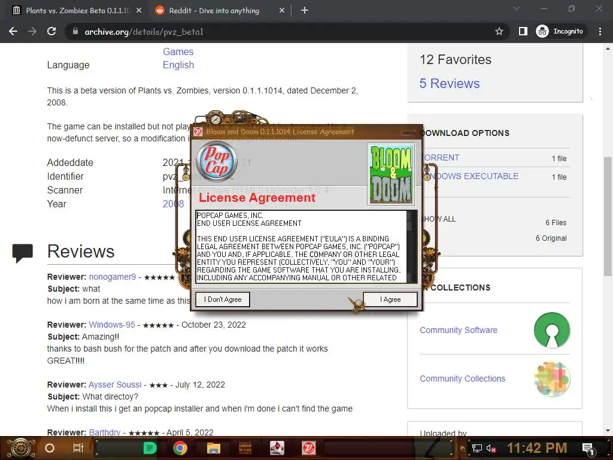Close the Plants vs. Zombies tab
Screen dimensions: 613x460
[139, 11]
